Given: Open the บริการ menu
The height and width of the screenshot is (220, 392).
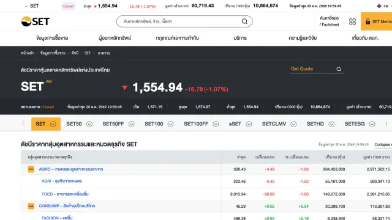Looking at the screenshot, I should (x=240, y=38).
